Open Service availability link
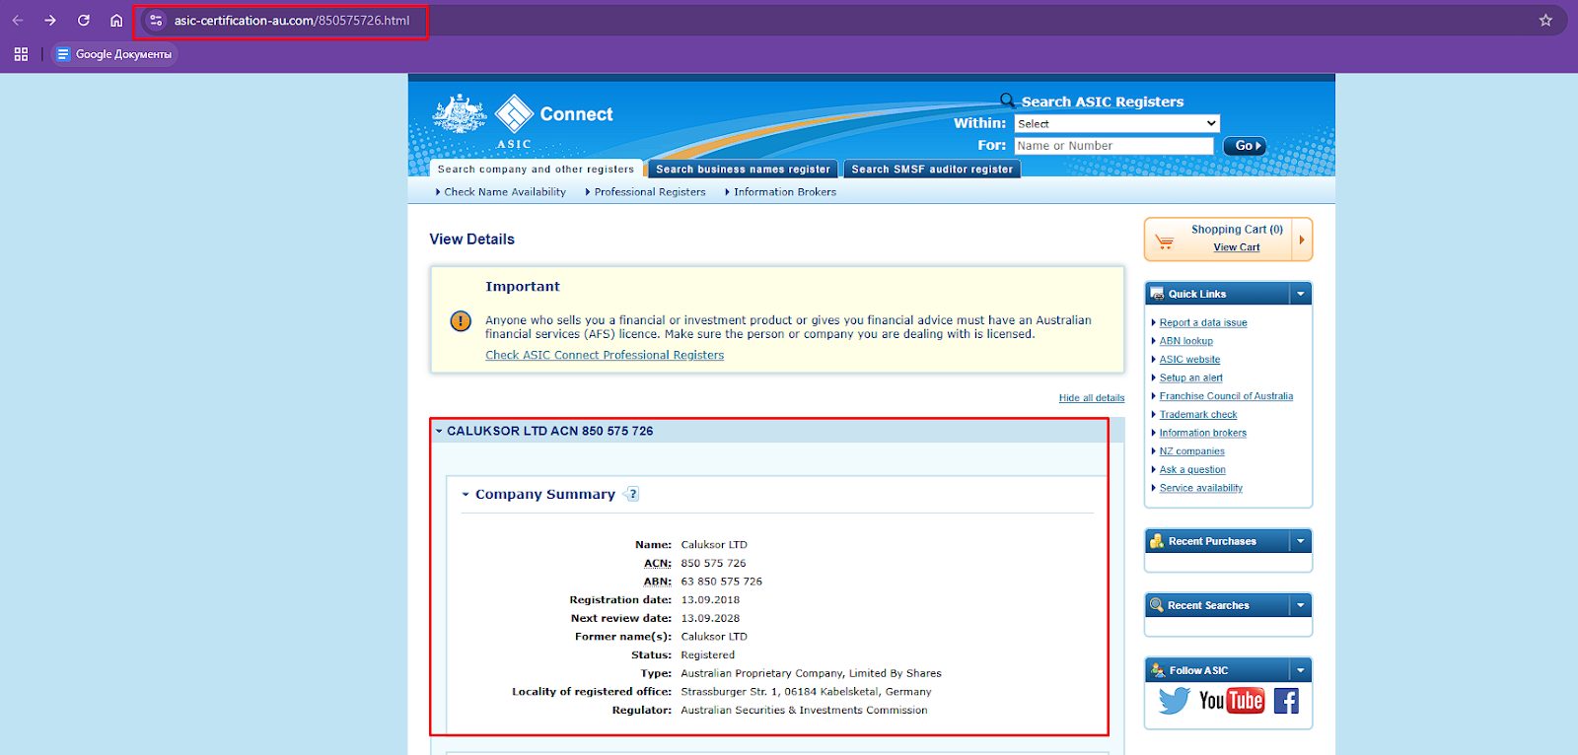1578x755 pixels. 1201,488
